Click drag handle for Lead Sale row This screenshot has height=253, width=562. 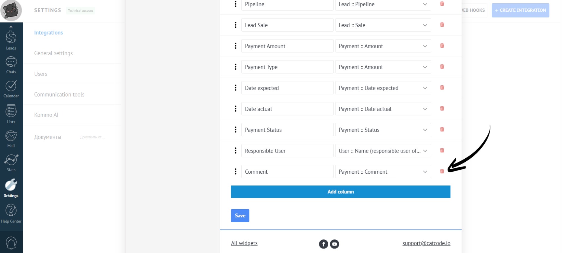pos(236,25)
